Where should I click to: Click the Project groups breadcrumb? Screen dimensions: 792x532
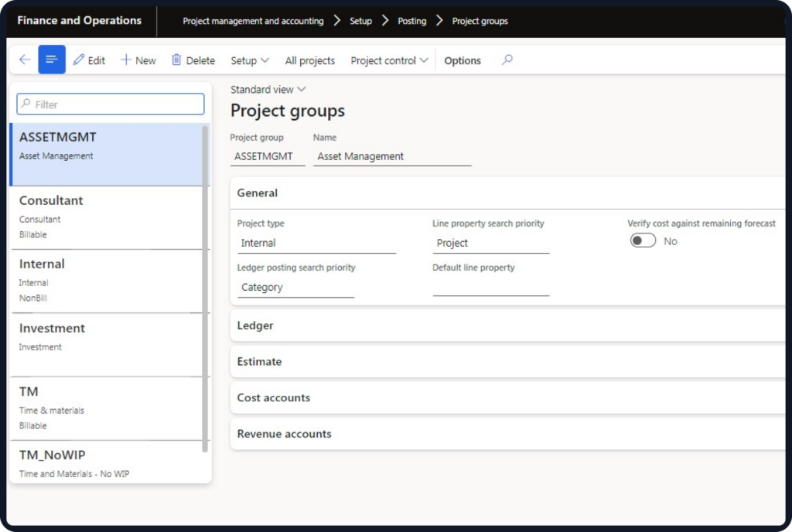point(480,21)
